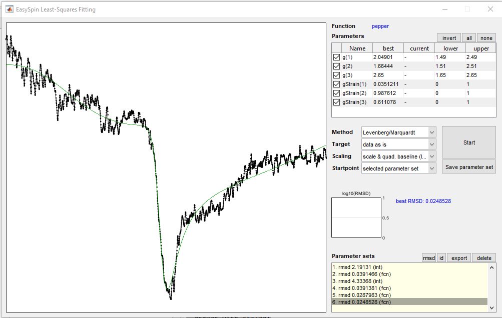Click gStrain(3) best value 0.611078

coord(388,102)
